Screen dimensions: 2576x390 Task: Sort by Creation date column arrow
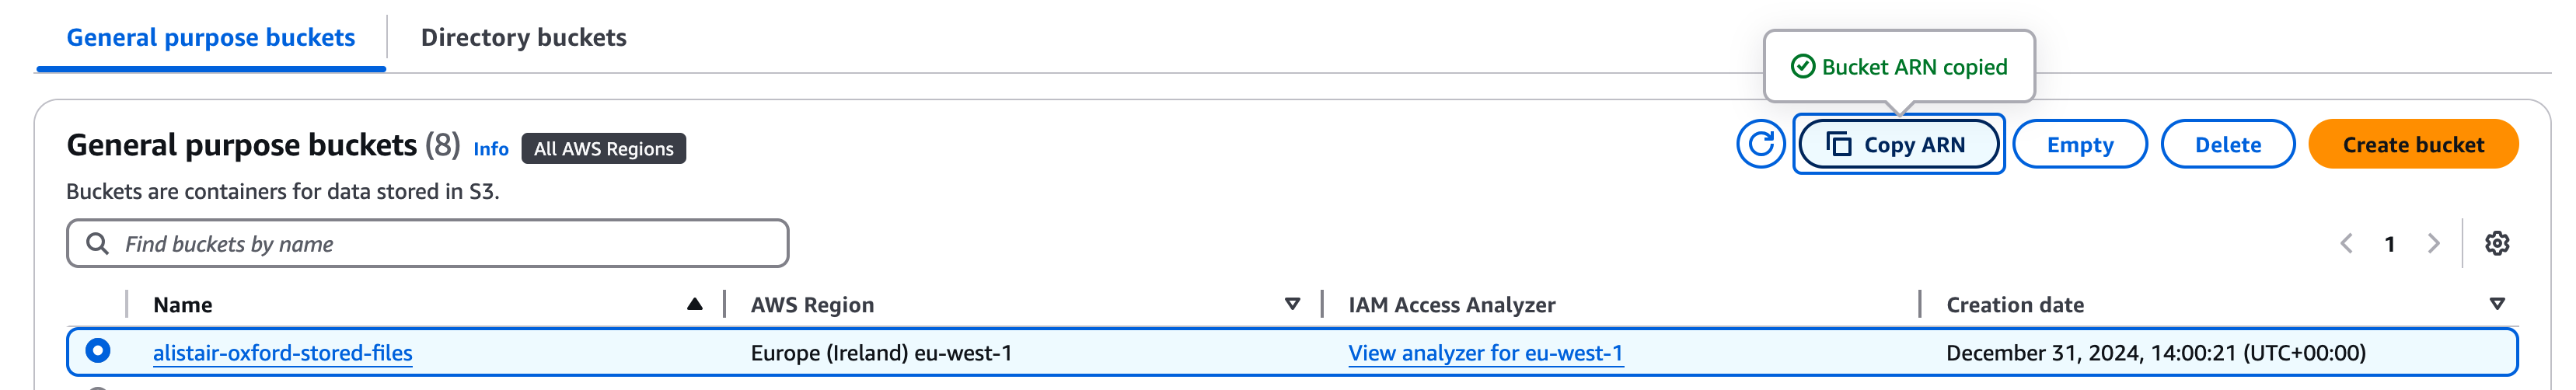coord(2496,304)
